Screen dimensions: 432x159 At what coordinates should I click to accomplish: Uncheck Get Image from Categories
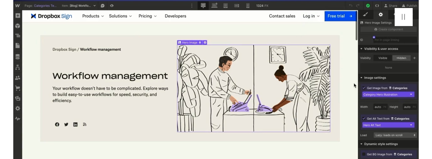364,88
